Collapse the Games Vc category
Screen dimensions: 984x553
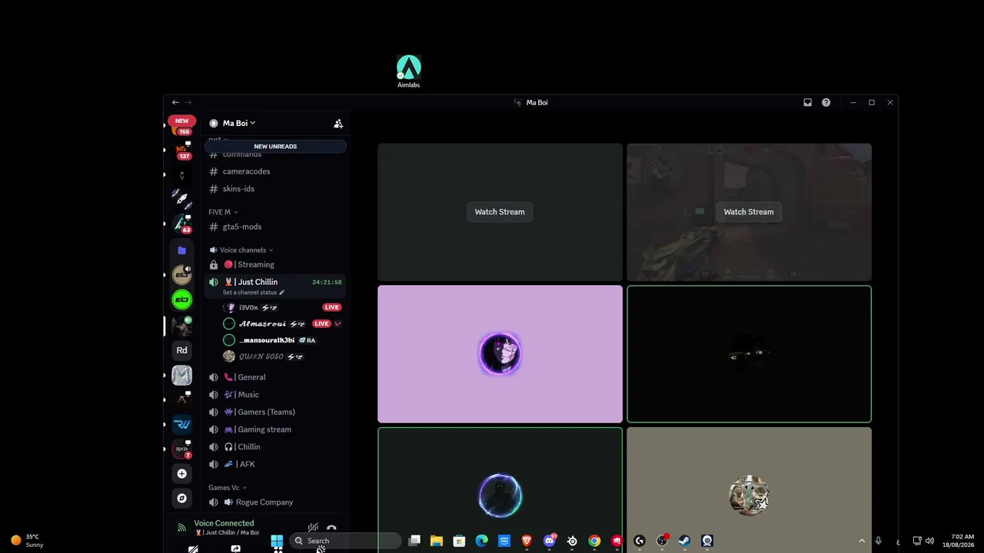228,488
